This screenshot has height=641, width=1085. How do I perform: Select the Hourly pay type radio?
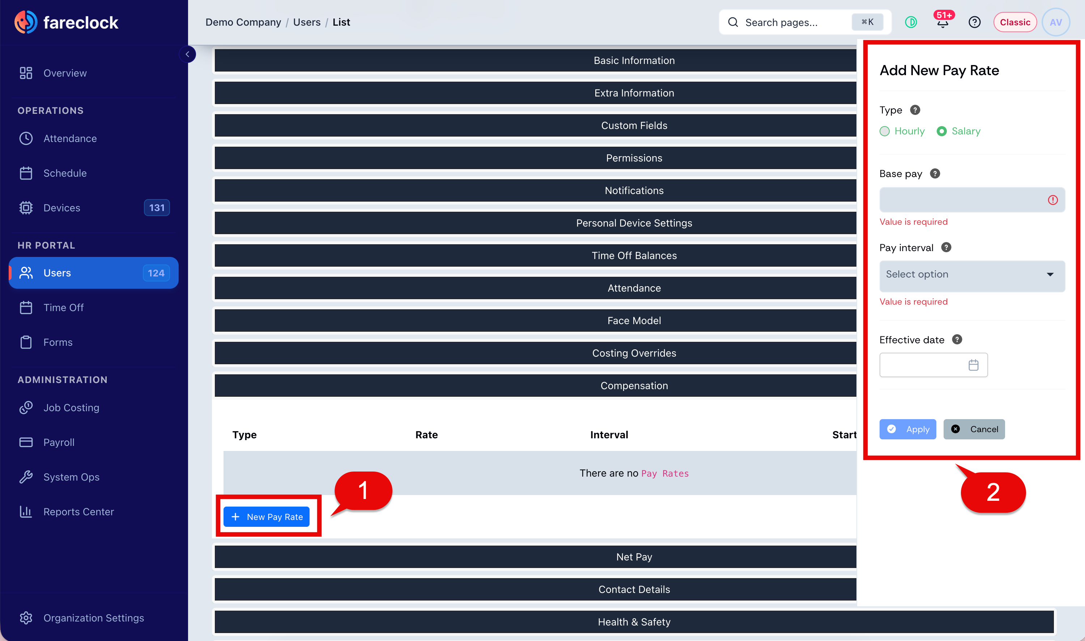(x=885, y=131)
